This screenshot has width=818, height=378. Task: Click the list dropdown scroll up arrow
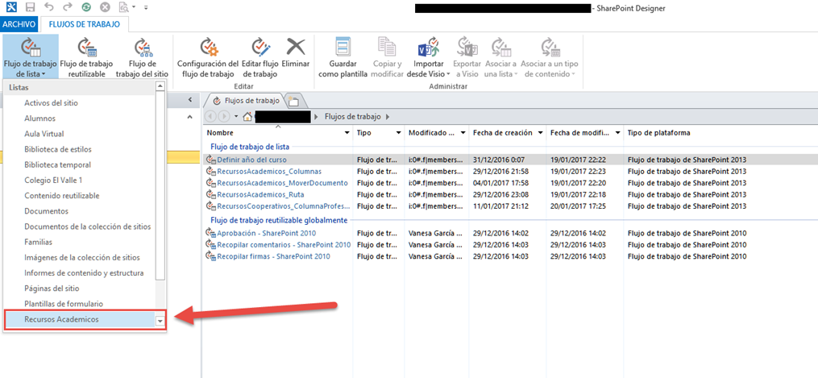[160, 86]
